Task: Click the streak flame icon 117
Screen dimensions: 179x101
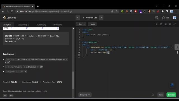Action: 165,18
